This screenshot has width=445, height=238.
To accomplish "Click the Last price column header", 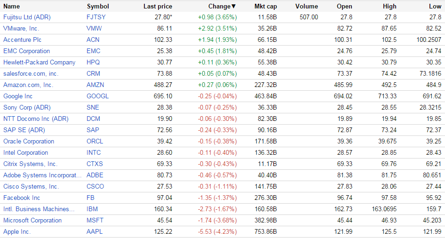I will click(x=158, y=7).
